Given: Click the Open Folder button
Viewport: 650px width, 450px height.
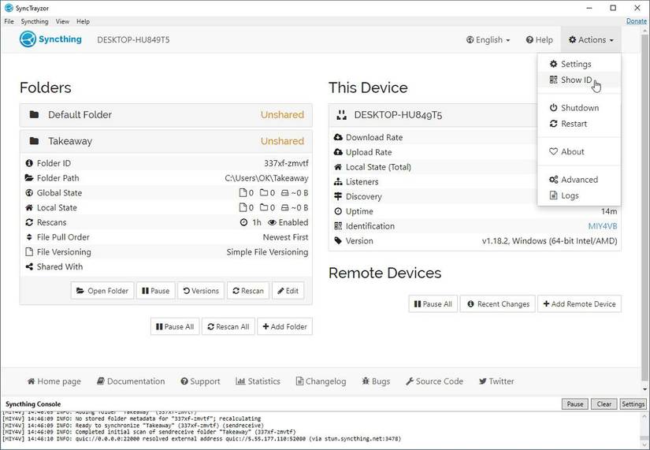Looking at the screenshot, I should [x=102, y=291].
